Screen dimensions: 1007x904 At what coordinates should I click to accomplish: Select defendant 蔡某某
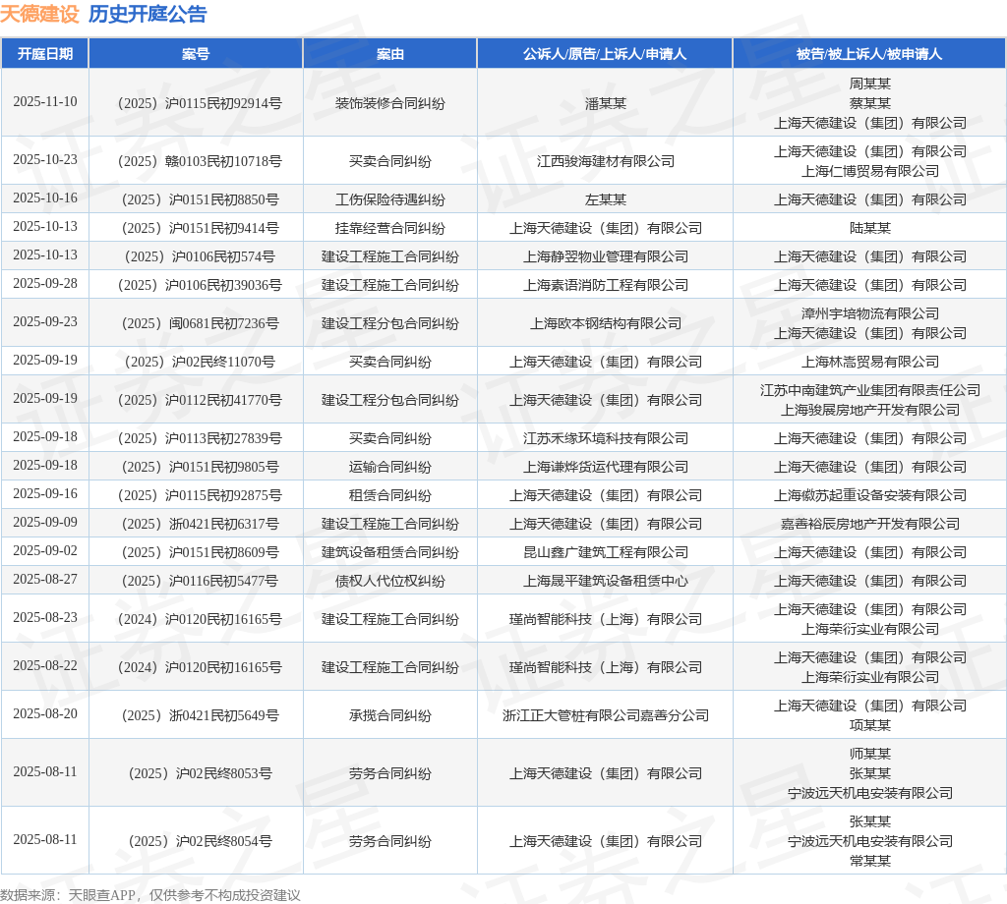(x=869, y=103)
